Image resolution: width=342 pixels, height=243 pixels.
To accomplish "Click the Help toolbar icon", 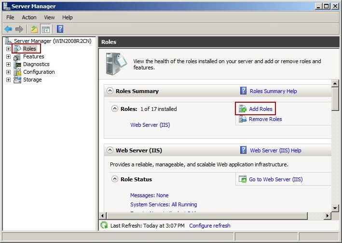I will coord(60,29).
